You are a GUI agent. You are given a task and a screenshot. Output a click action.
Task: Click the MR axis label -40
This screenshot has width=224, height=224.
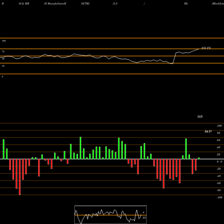coord(219,176)
